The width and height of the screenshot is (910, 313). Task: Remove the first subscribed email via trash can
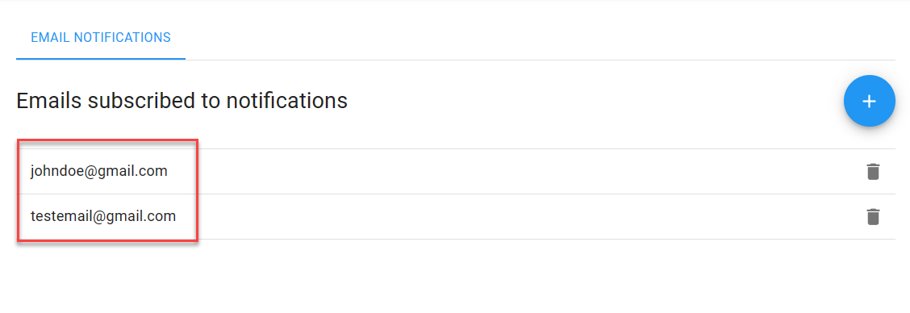(x=873, y=171)
